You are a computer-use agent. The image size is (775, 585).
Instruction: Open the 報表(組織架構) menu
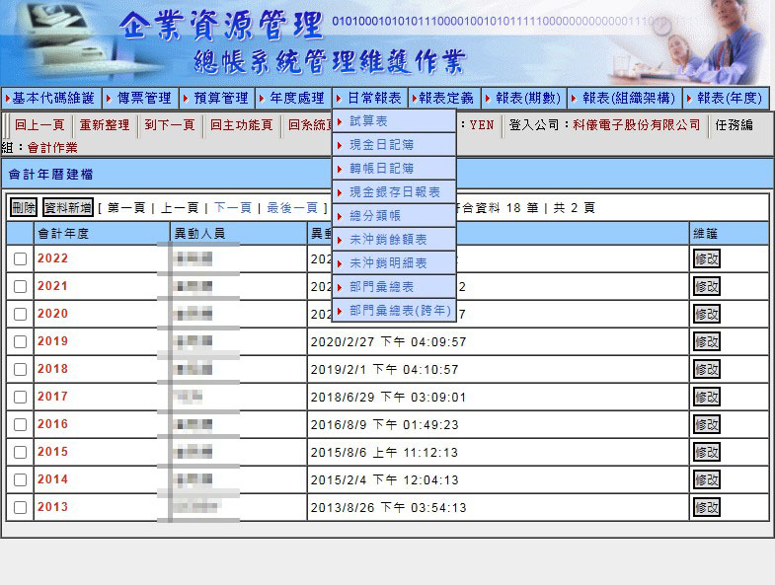[625, 99]
